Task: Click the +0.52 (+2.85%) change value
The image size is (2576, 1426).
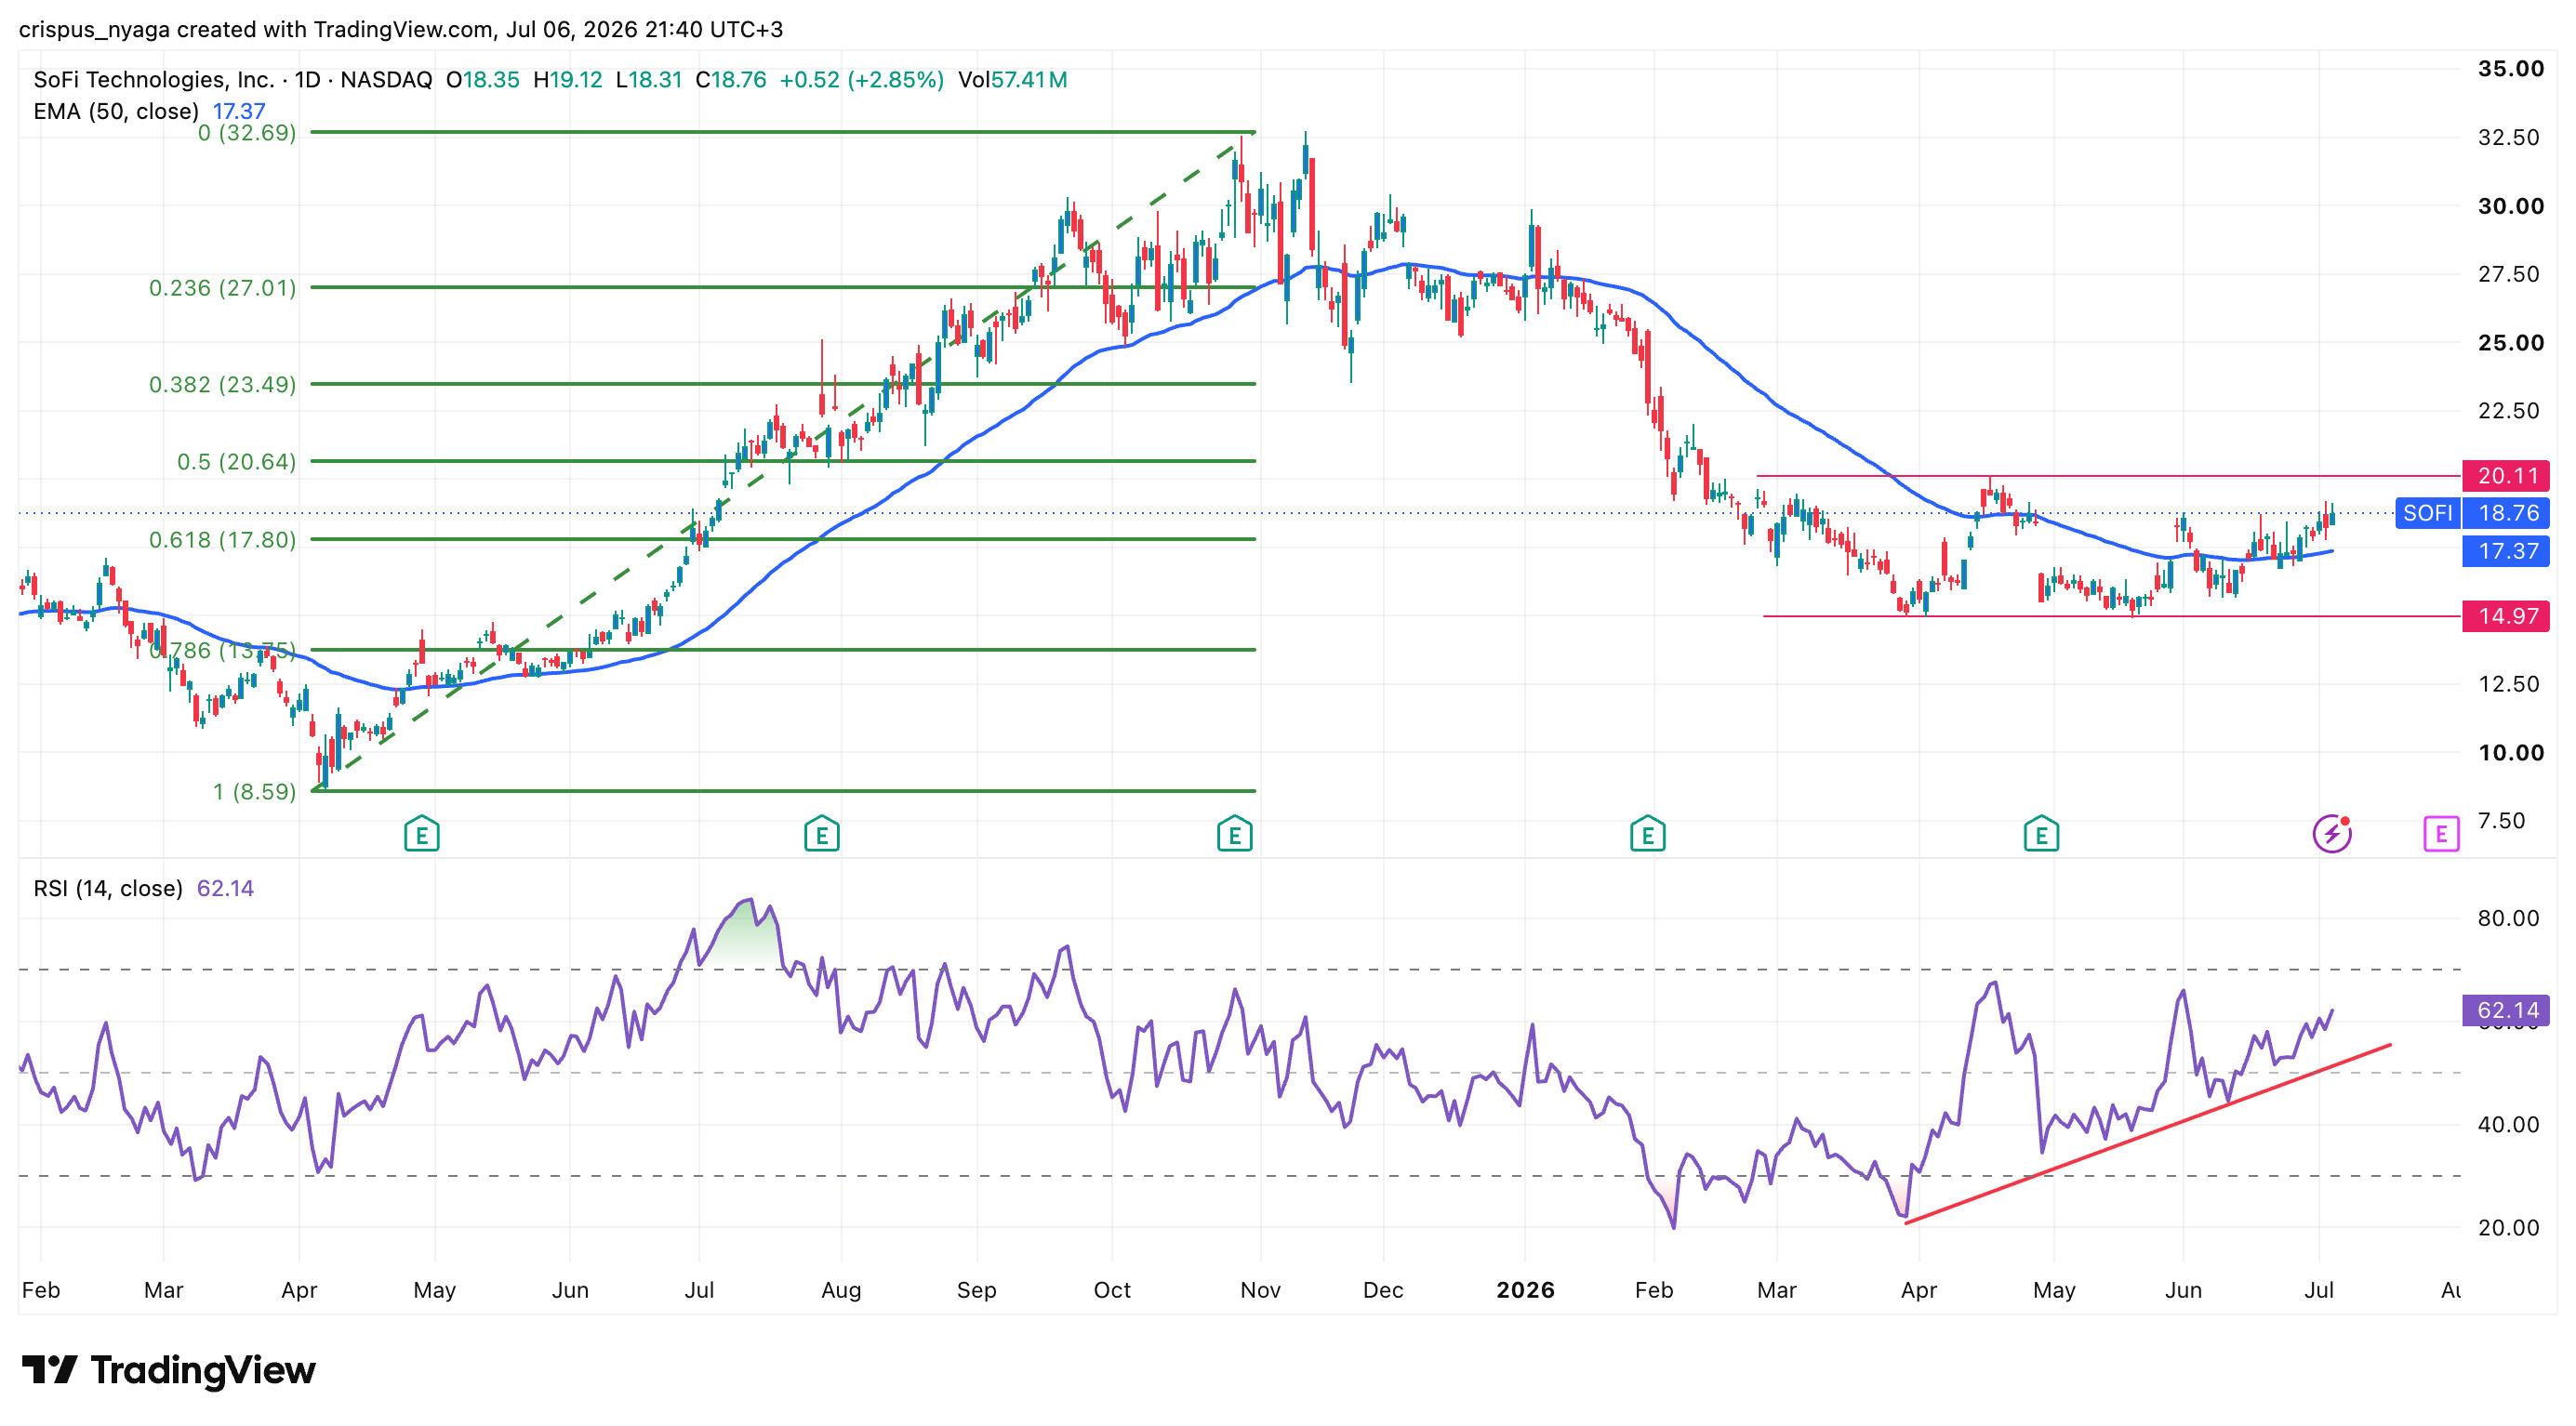Action: [861, 79]
